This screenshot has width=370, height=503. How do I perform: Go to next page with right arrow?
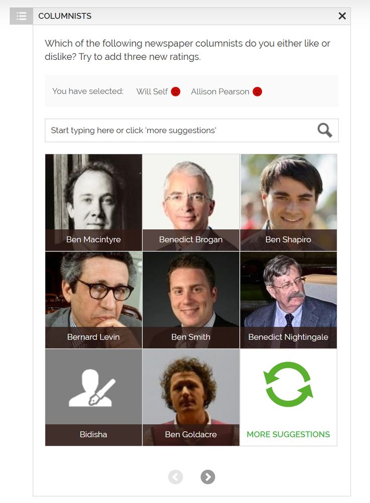(208, 477)
